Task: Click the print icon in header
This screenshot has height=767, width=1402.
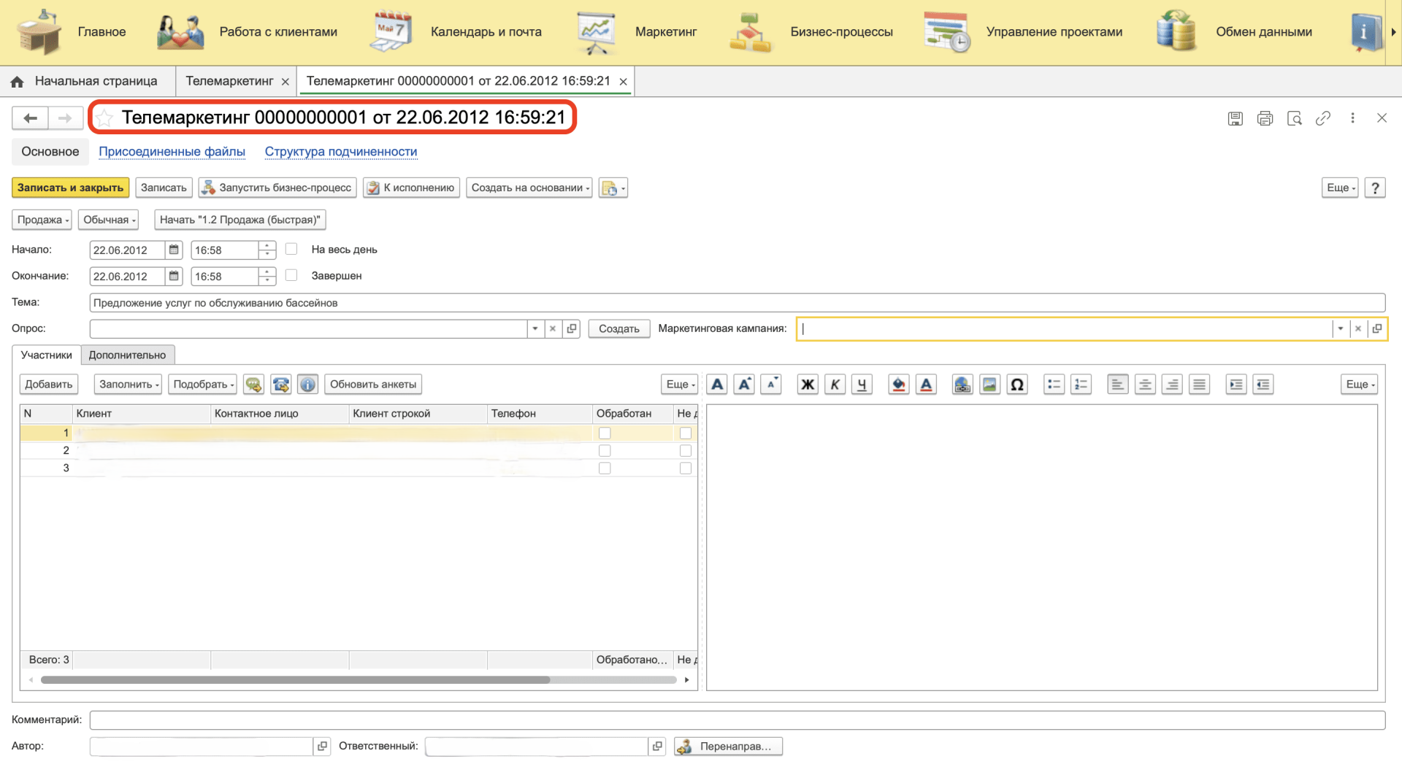Action: (x=1265, y=118)
